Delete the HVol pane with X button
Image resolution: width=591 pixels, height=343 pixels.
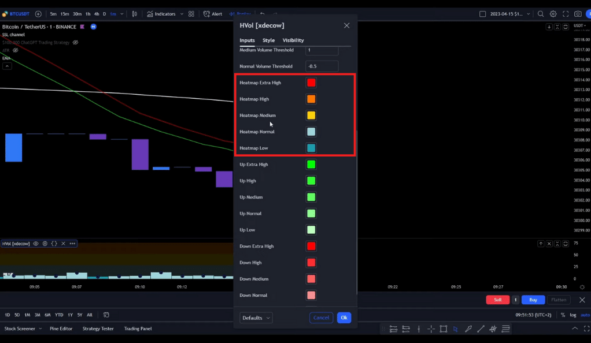(x=549, y=244)
